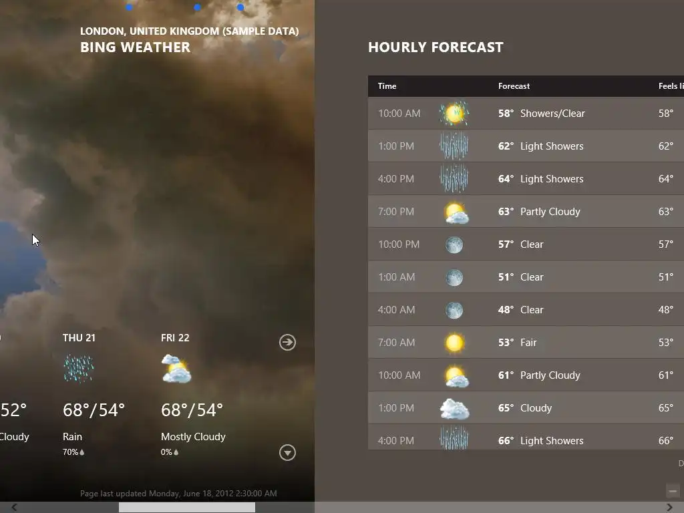Viewport: 684px width, 513px height.
Task: Click the 70% precipitation droplet for Thursday
Action: click(82, 452)
